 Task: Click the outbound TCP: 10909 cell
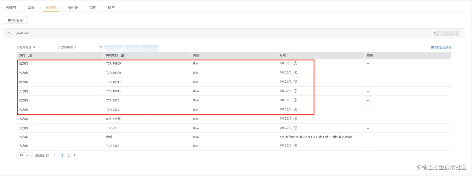click(113, 63)
